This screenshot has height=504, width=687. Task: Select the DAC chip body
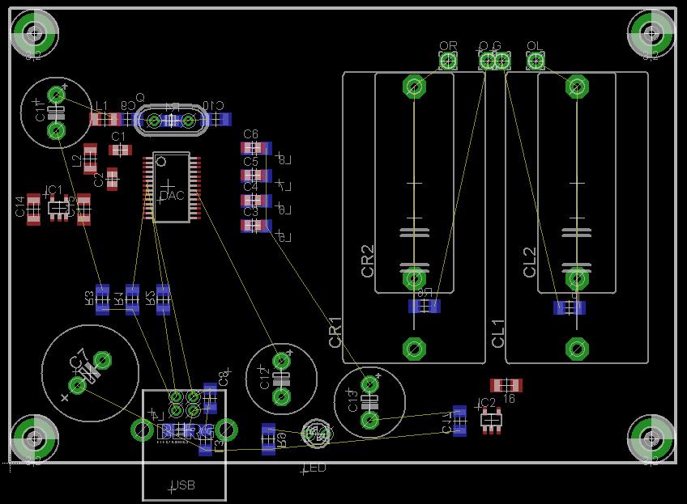[171, 187]
